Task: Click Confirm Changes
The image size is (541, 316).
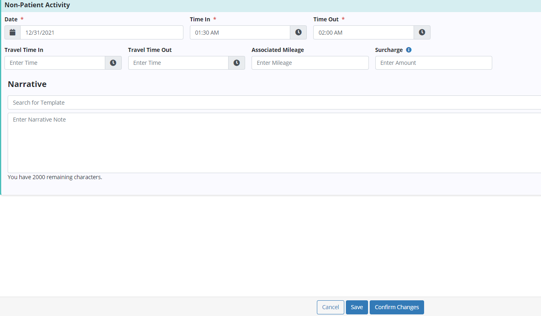Action: pos(397,307)
